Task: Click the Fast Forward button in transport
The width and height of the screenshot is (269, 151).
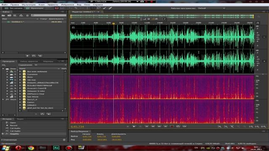Action: point(159,127)
